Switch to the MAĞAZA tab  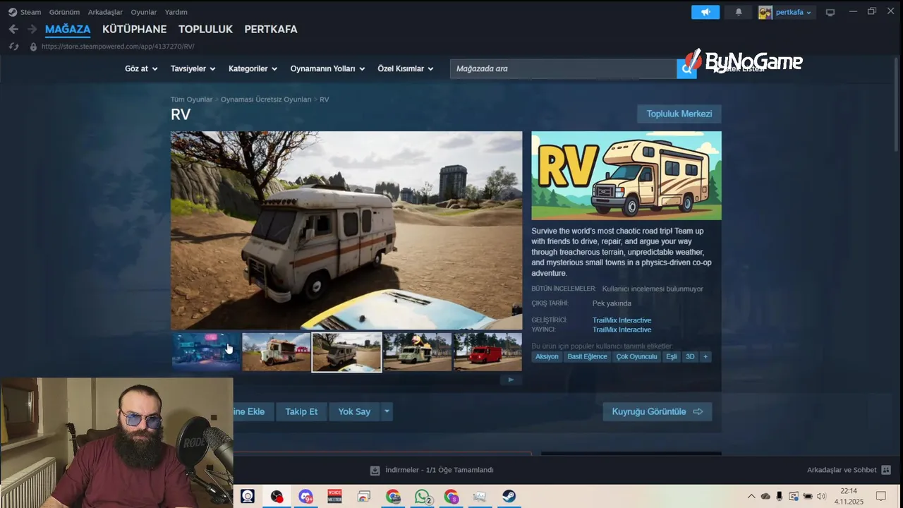[x=68, y=29]
